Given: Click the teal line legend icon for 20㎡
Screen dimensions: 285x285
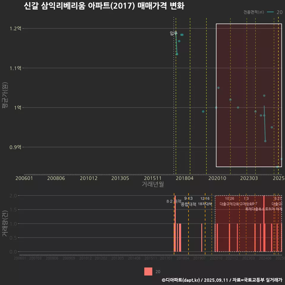Looking at the screenshot, I should (x=270, y=12).
